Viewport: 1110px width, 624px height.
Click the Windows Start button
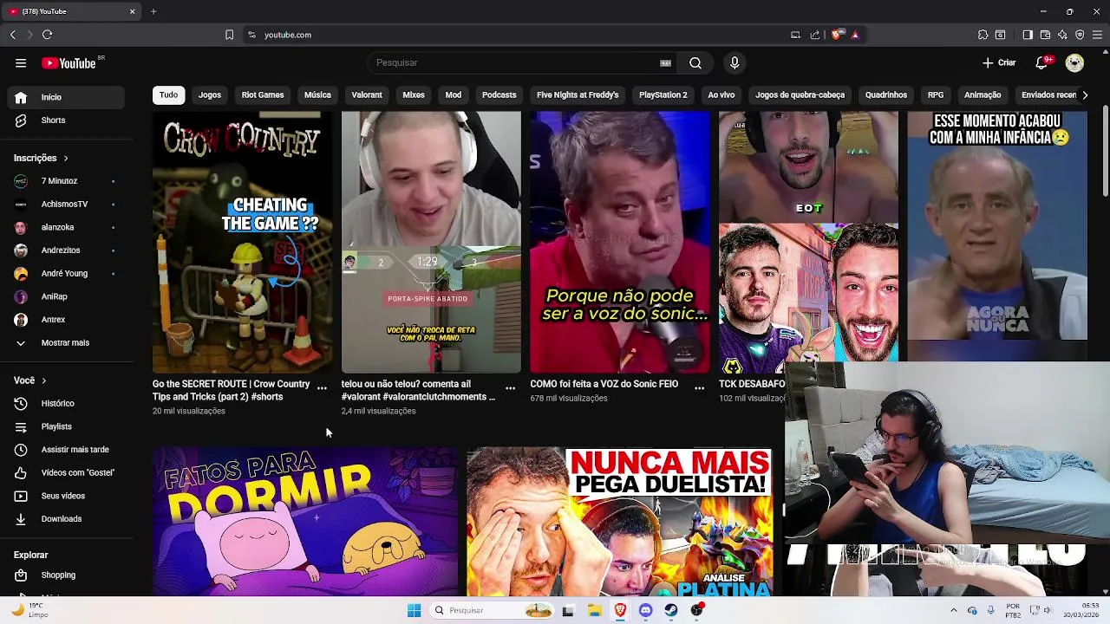pyautogui.click(x=414, y=610)
